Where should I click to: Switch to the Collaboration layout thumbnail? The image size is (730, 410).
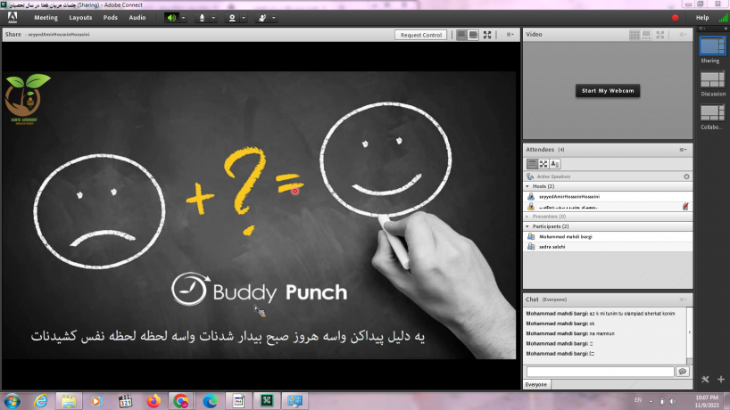pyautogui.click(x=712, y=113)
